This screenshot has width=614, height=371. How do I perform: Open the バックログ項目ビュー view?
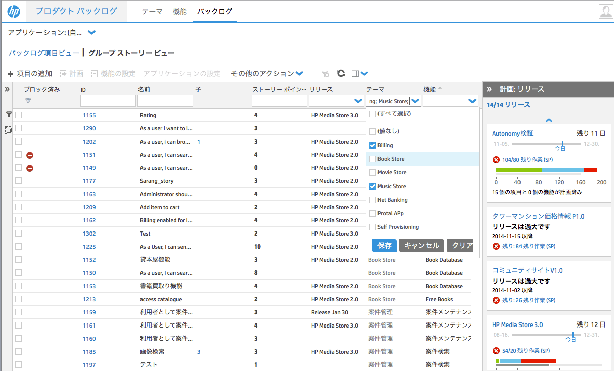pos(44,53)
